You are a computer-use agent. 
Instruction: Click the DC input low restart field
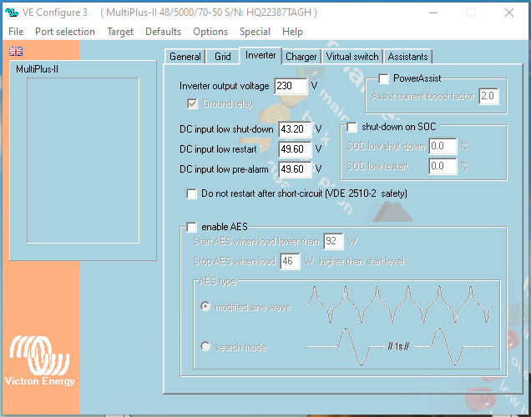(x=295, y=149)
